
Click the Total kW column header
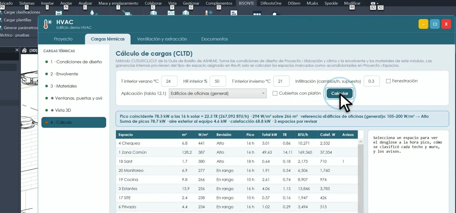[x=269, y=135]
